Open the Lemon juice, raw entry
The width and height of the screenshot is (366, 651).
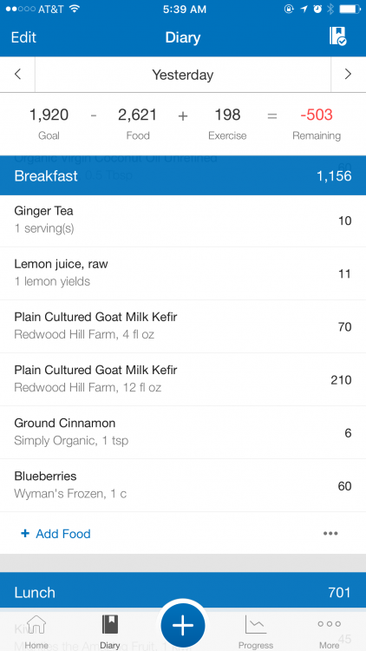coord(183,273)
